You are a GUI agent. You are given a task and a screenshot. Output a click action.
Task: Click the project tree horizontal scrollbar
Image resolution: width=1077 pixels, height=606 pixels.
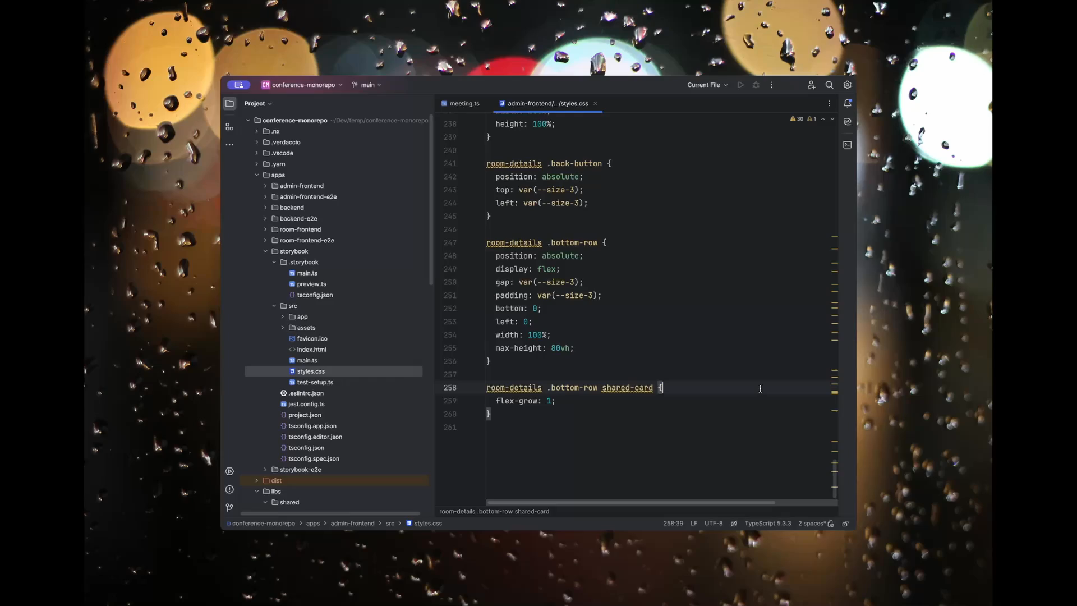(x=330, y=513)
